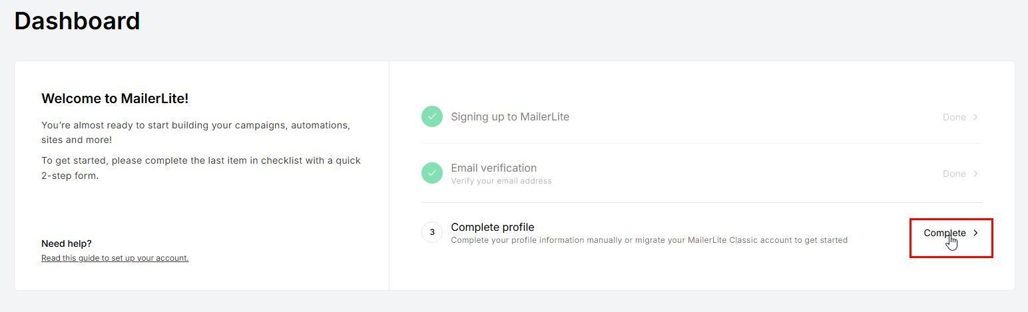Image resolution: width=1028 pixels, height=312 pixels.
Task: Click green checkmark beside Email verification
Action: click(x=431, y=173)
